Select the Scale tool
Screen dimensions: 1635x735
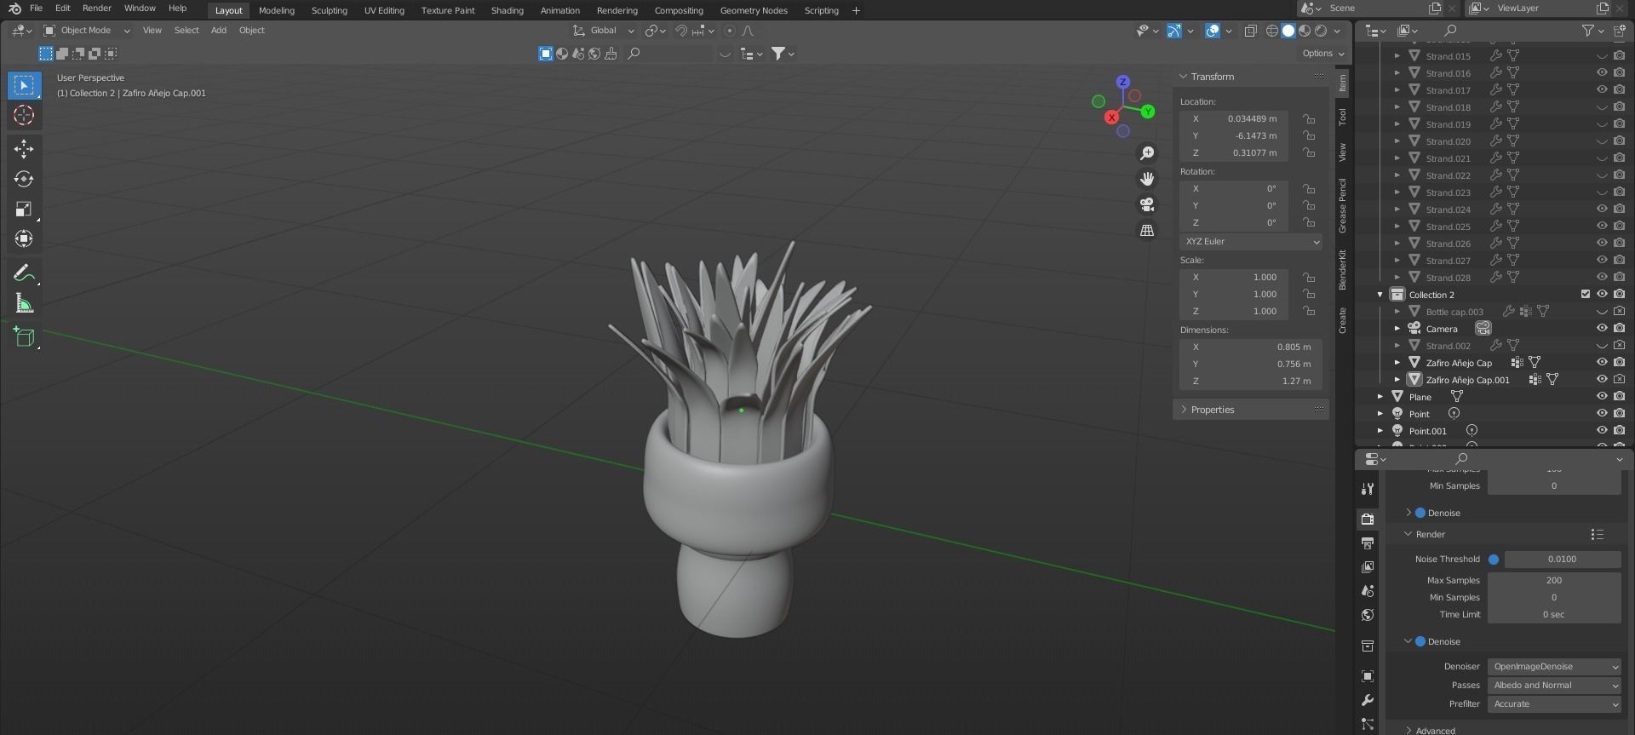click(x=24, y=210)
